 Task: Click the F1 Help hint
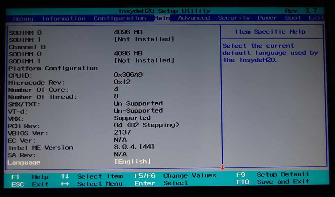click(30, 177)
